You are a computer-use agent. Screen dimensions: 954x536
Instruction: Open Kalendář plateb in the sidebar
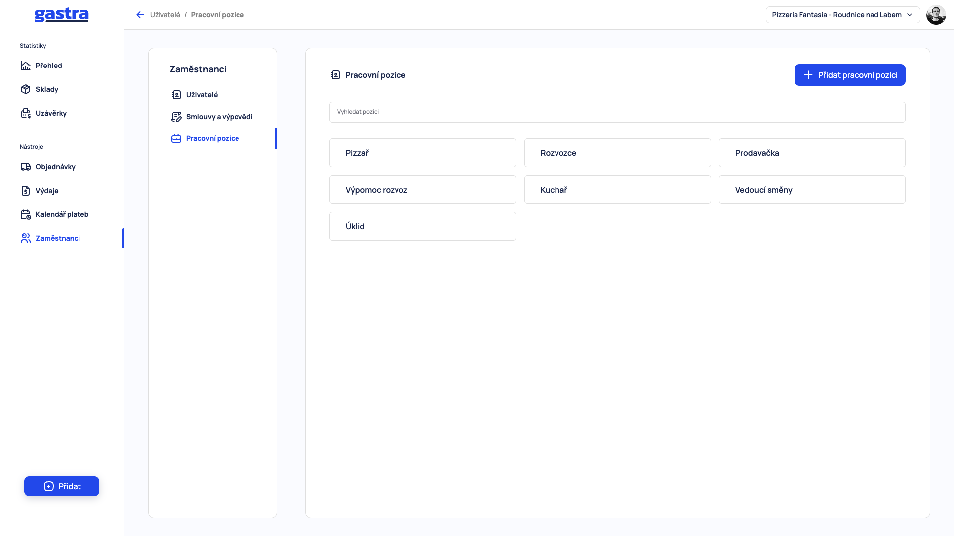tap(62, 214)
